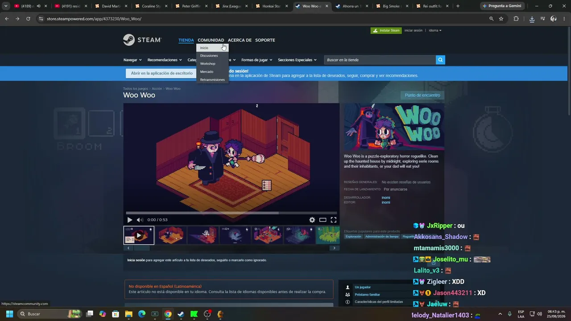Switch to the Honkai Star browser tab
The image size is (571, 321).
click(271, 6)
